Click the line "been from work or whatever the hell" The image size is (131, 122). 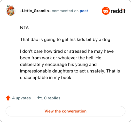(61, 58)
